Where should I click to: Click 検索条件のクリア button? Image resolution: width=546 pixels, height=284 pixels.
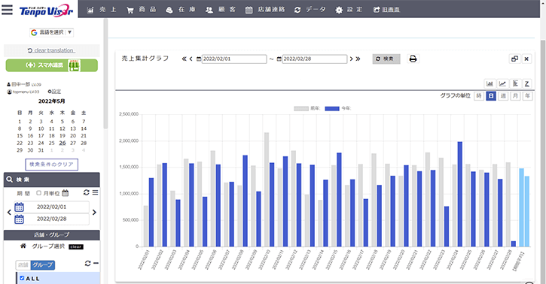[51, 165]
